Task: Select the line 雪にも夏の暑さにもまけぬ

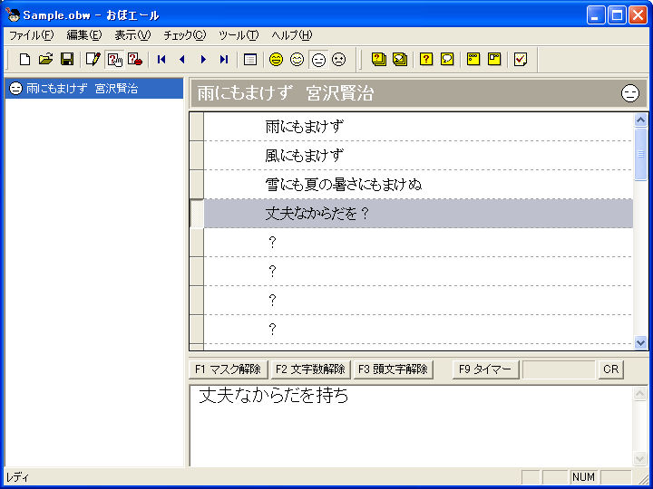Action: point(418,184)
